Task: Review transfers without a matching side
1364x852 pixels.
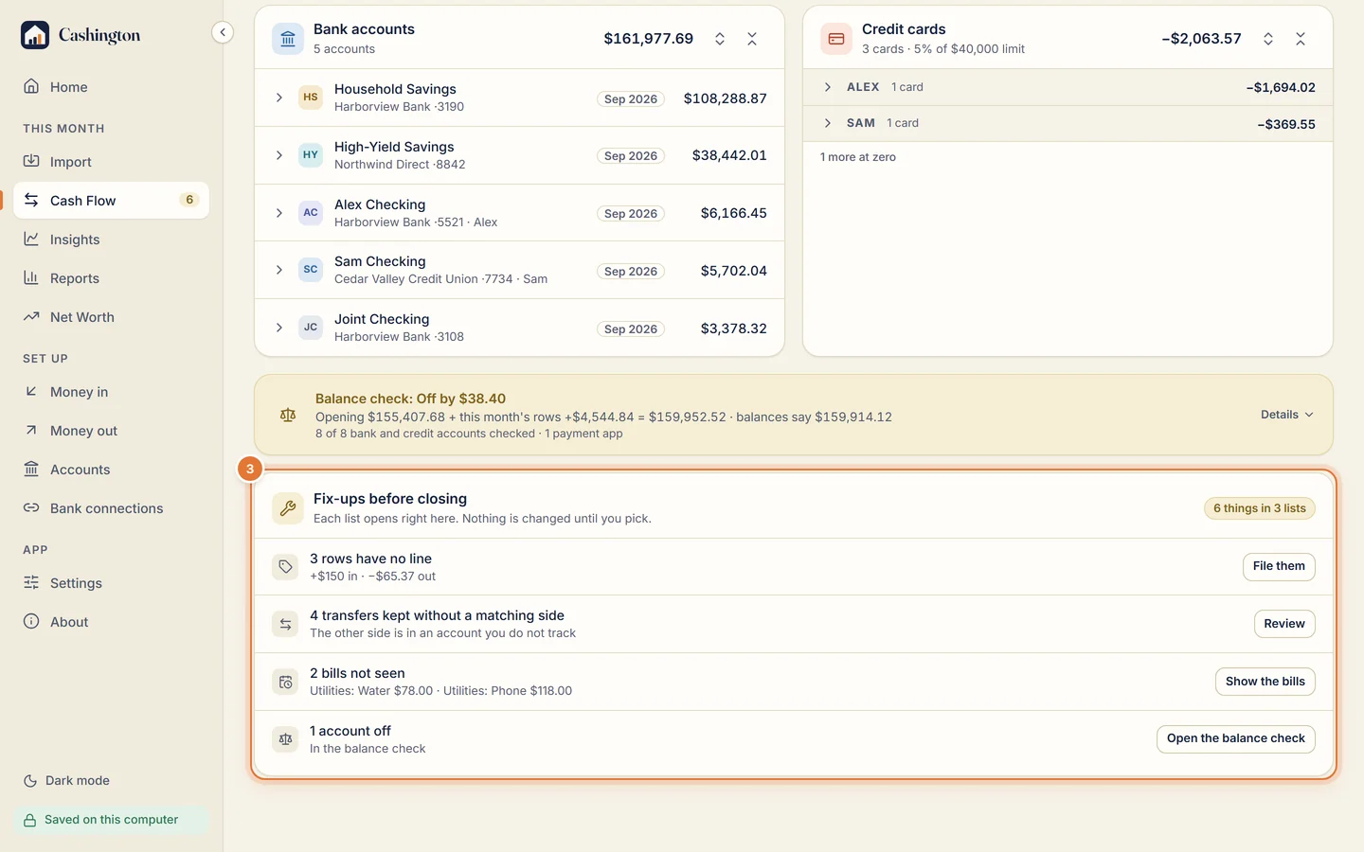Action: point(1284,624)
